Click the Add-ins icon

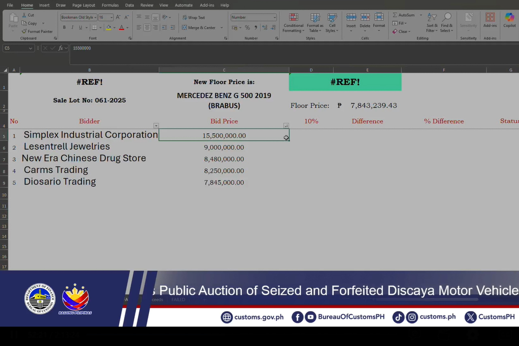point(490,20)
